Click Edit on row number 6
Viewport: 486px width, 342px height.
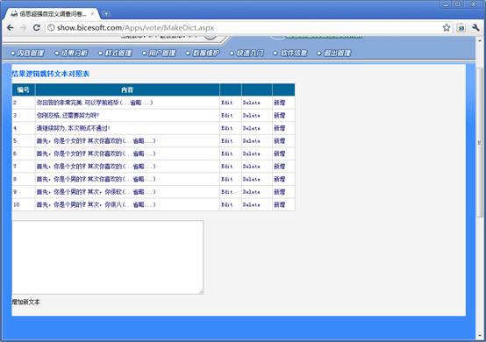pyautogui.click(x=227, y=153)
